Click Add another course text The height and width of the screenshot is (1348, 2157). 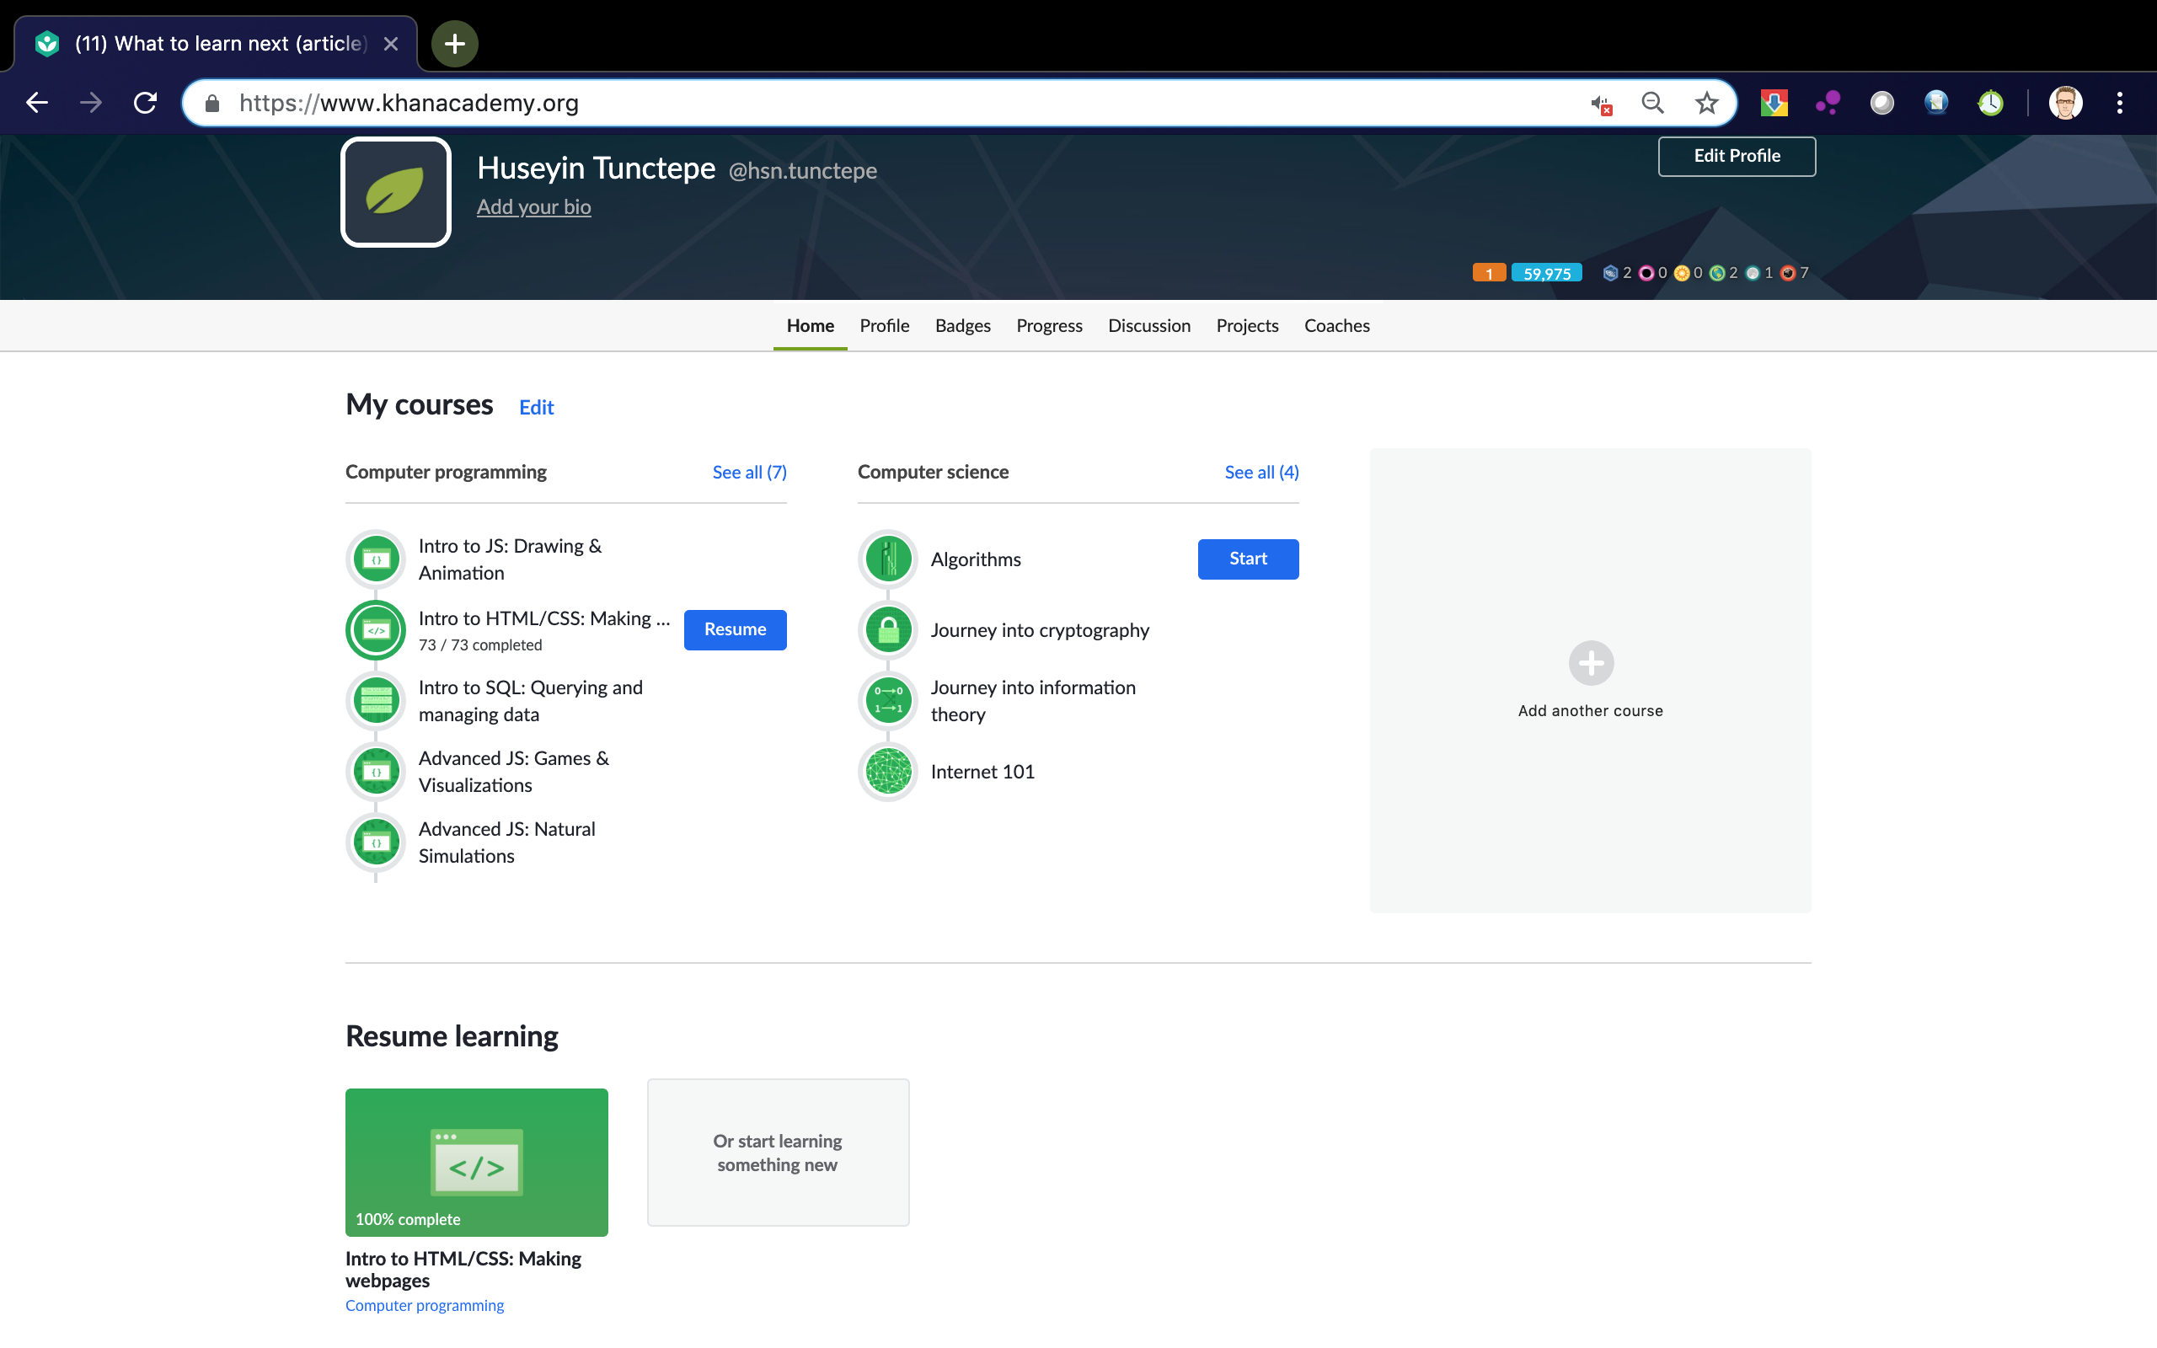pos(1590,710)
